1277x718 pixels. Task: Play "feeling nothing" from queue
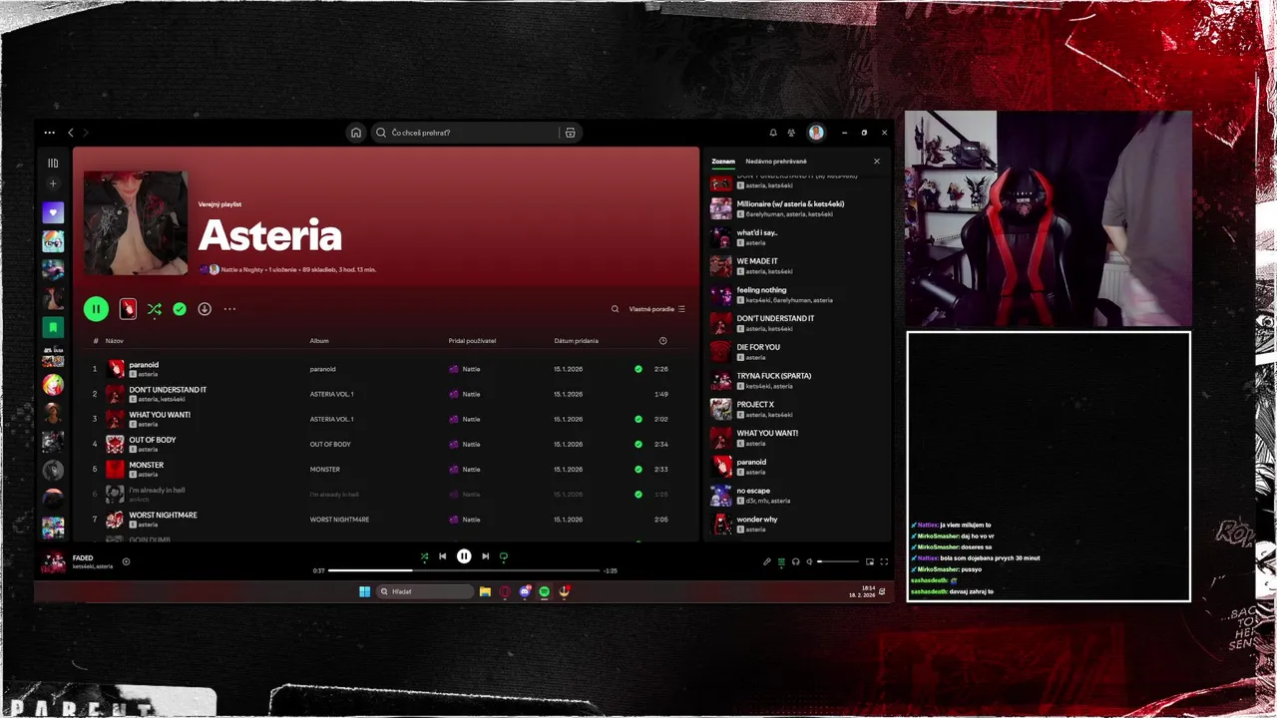(761, 290)
